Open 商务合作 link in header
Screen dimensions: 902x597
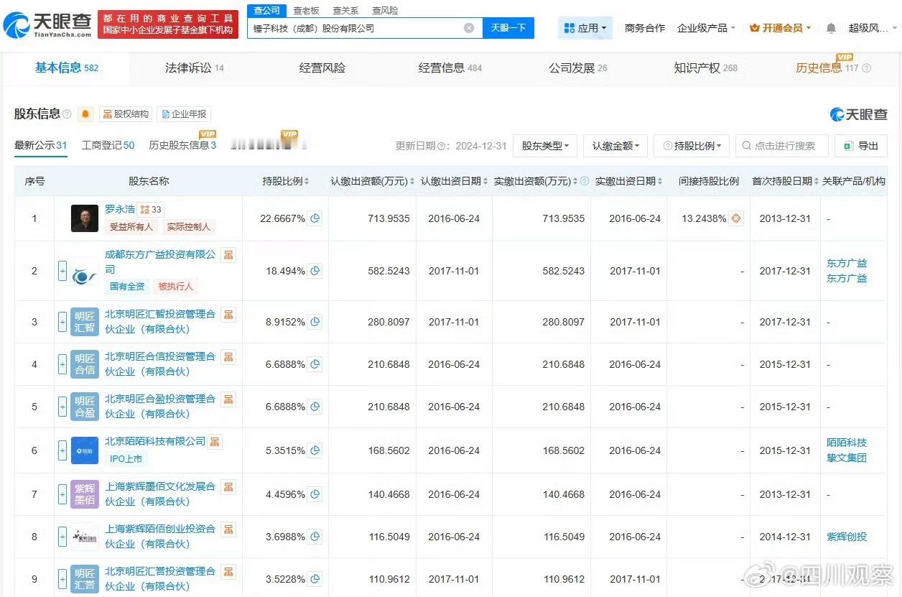(x=645, y=28)
